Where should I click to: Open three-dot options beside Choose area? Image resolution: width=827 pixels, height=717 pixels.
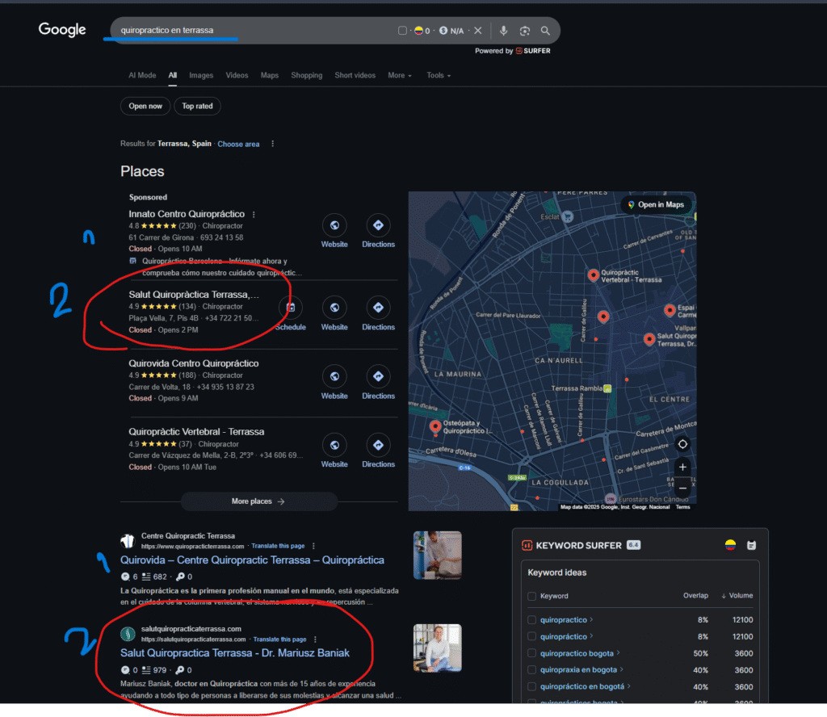(x=273, y=144)
